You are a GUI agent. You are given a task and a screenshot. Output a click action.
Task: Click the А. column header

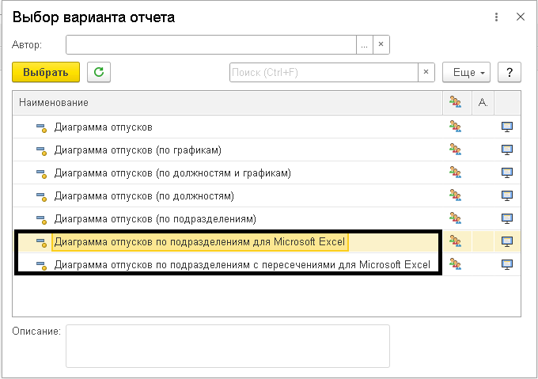(483, 103)
